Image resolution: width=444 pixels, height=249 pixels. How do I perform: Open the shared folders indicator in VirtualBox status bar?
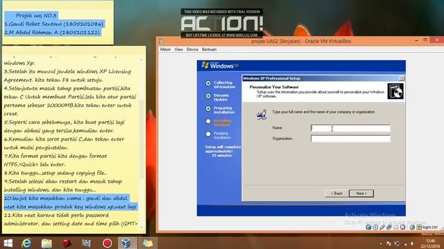(x=396, y=227)
